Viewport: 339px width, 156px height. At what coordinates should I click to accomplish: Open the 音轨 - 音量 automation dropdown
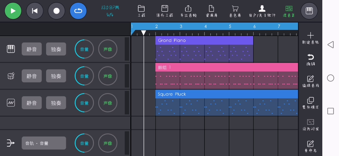point(44,143)
